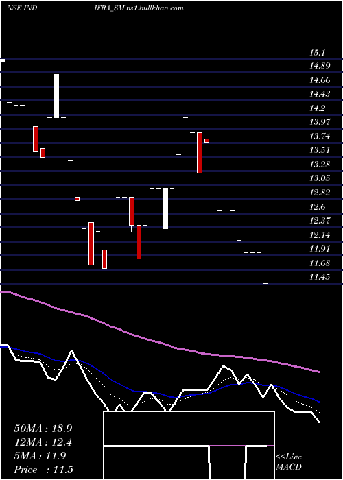Click the 11.45 price label
Screen dimensions: 343x480
coord(320,277)
